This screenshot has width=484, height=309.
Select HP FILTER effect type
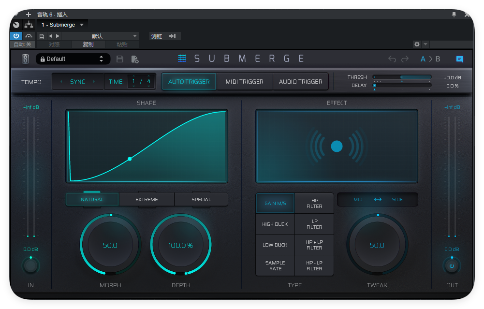[314, 203]
